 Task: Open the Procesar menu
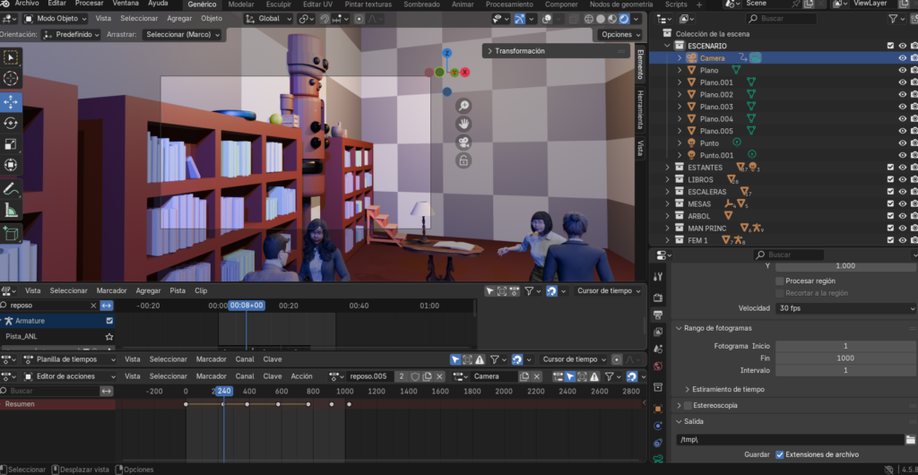(x=89, y=4)
